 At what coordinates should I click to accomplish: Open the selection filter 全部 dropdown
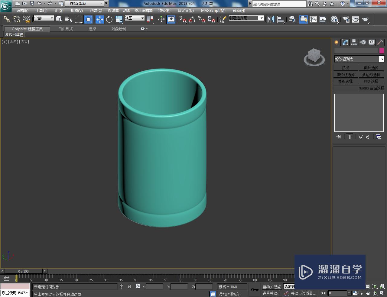click(x=44, y=18)
